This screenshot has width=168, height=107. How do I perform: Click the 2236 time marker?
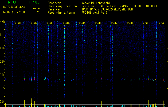click(98, 23)
